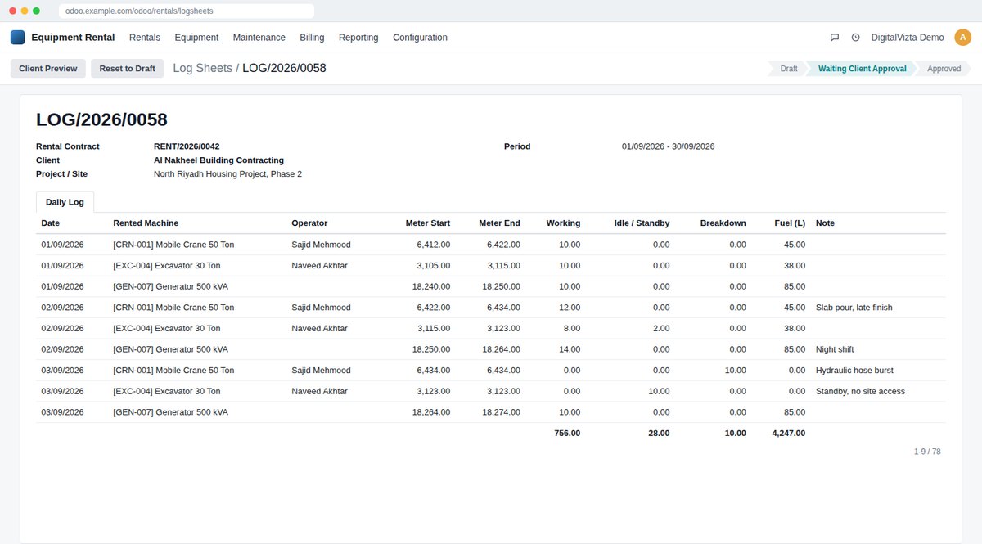This screenshot has width=982, height=544.
Task: Click the Client Preview button
Action: tap(48, 69)
